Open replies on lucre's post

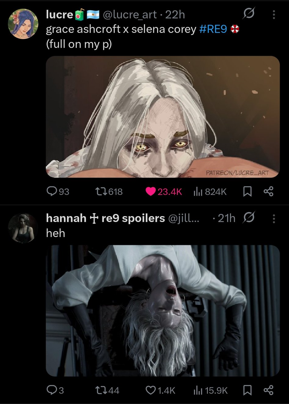point(57,192)
